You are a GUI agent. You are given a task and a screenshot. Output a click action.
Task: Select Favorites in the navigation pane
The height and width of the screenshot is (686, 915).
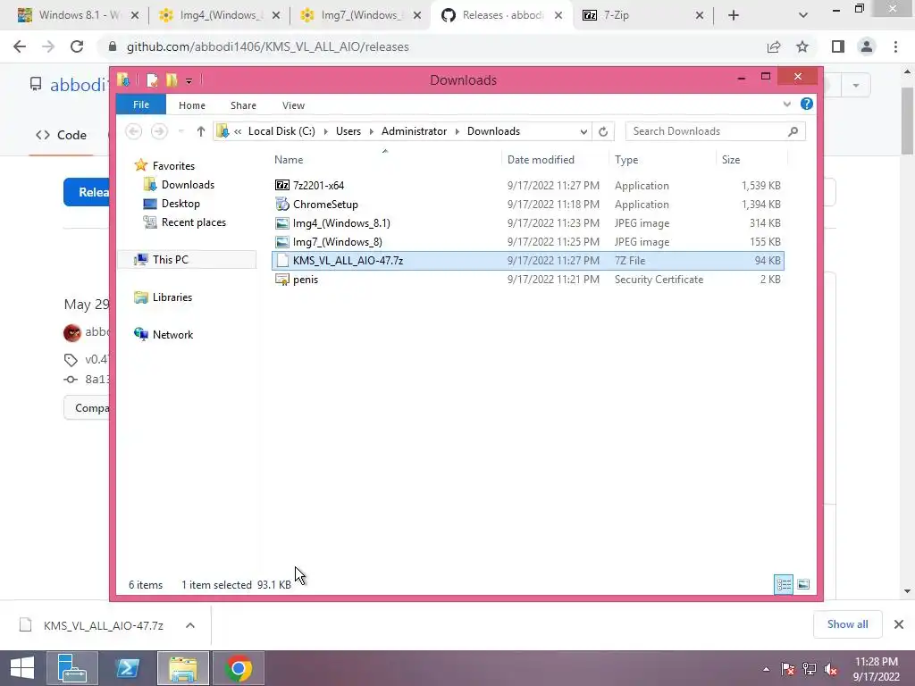point(173,165)
